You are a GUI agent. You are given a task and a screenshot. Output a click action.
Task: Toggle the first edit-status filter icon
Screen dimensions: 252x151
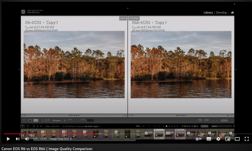tap(154, 126)
